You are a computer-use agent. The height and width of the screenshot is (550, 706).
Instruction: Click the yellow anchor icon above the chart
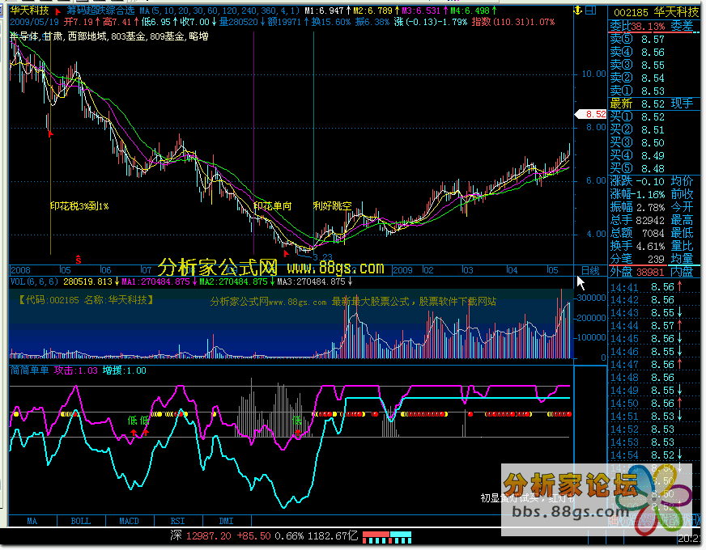pos(578,11)
